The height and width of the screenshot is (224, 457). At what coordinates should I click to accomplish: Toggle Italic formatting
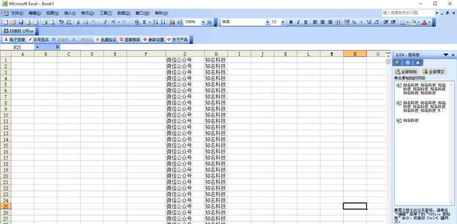(298, 22)
